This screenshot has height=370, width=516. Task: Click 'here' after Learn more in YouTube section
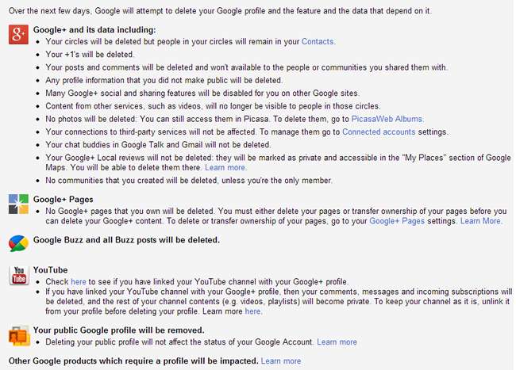pos(252,311)
